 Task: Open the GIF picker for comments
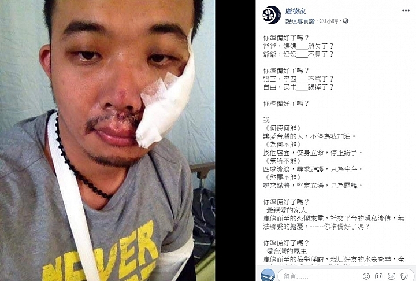coord(392,276)
